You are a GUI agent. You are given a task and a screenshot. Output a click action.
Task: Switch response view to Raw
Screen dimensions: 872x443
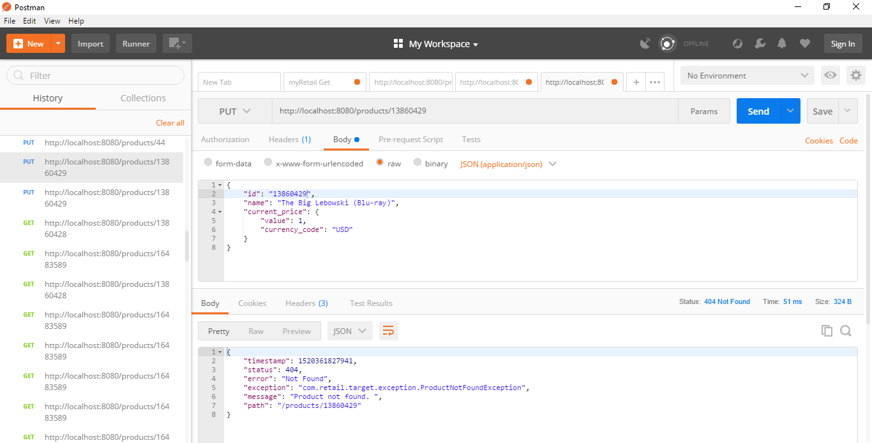(256, 331)
